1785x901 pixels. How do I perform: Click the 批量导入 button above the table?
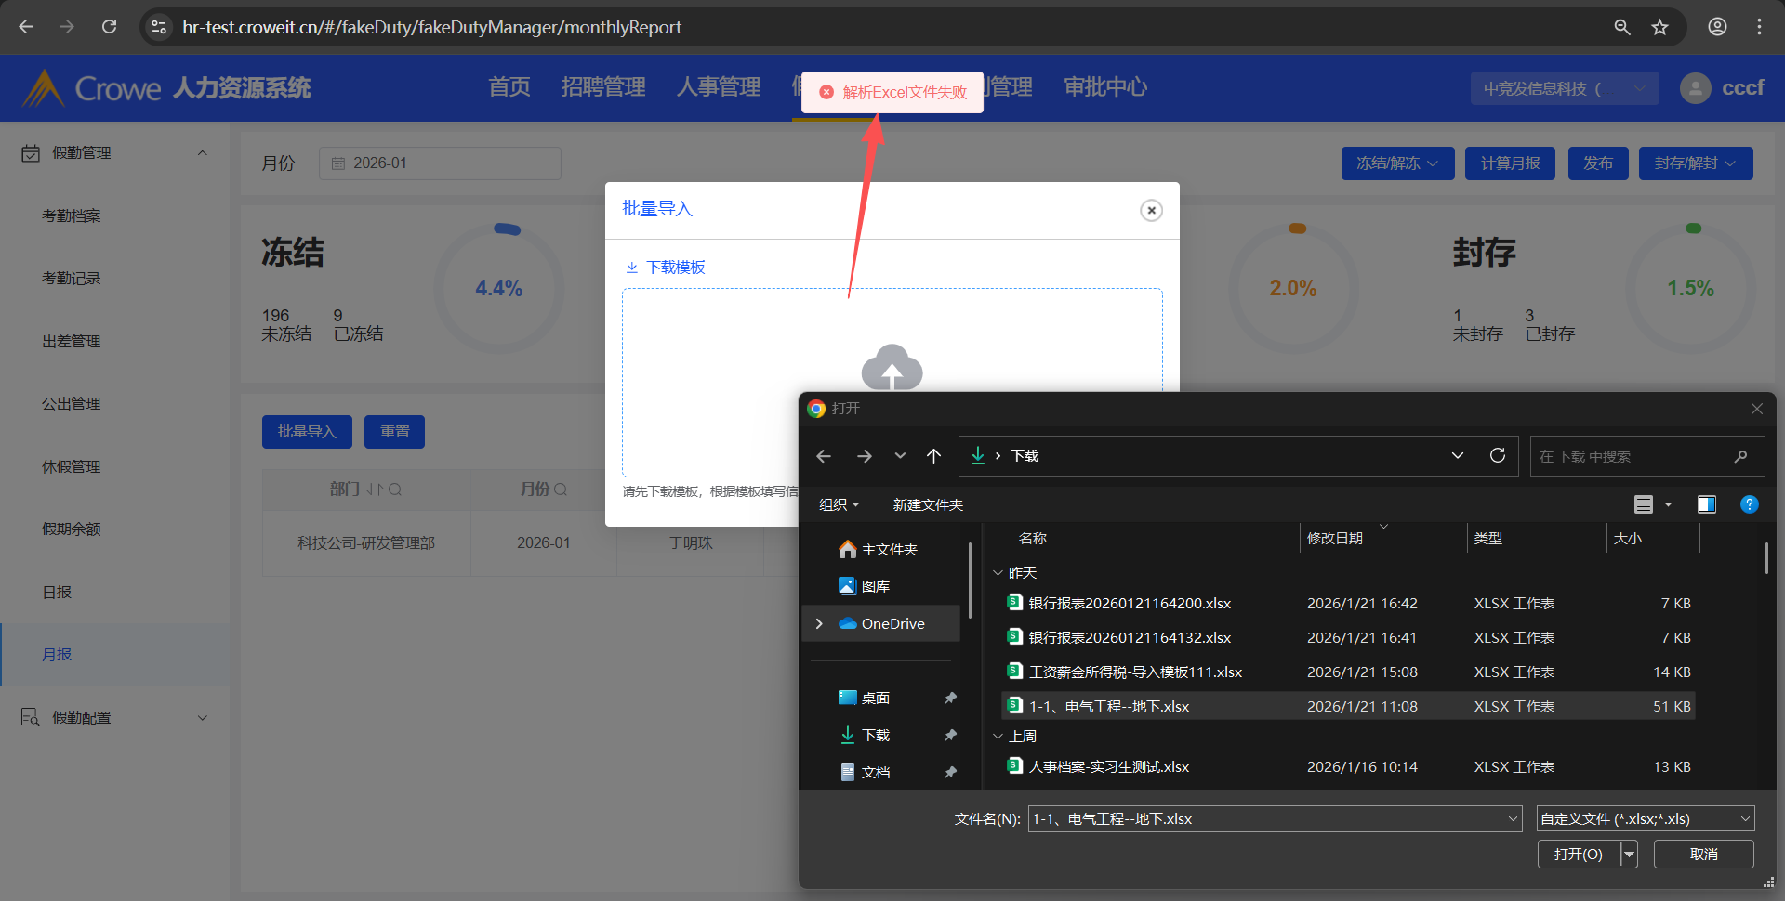point(307,432)
